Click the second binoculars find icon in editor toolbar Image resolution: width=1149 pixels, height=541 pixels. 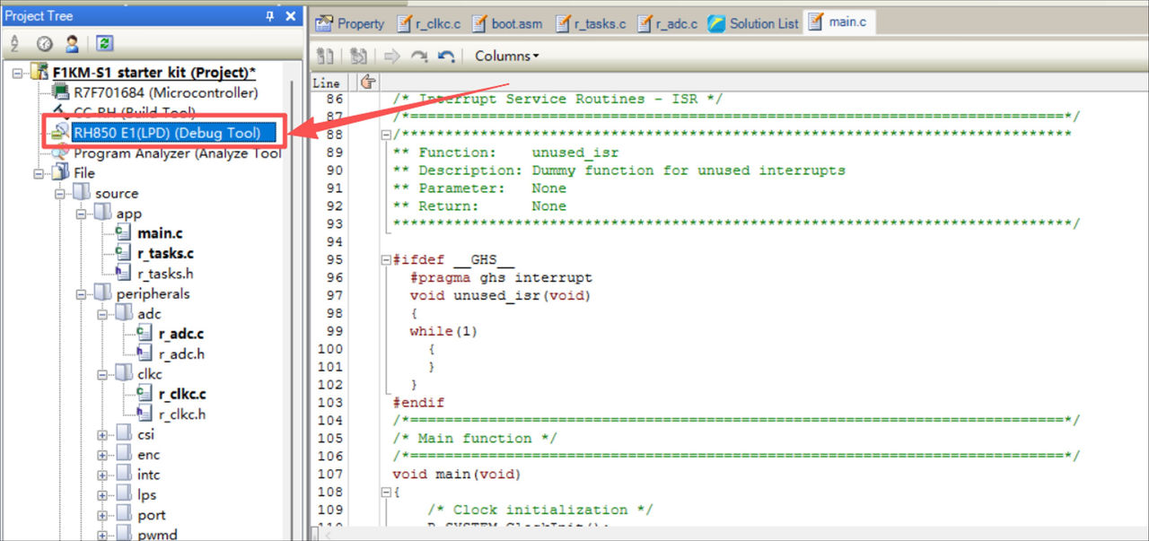tap(358, 56)
